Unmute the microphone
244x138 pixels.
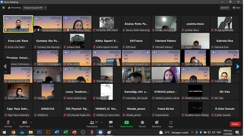8,124
